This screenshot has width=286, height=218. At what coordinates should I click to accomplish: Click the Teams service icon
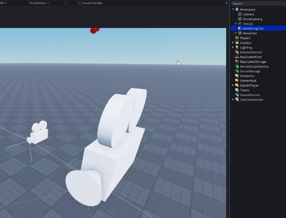click(237, 90)
